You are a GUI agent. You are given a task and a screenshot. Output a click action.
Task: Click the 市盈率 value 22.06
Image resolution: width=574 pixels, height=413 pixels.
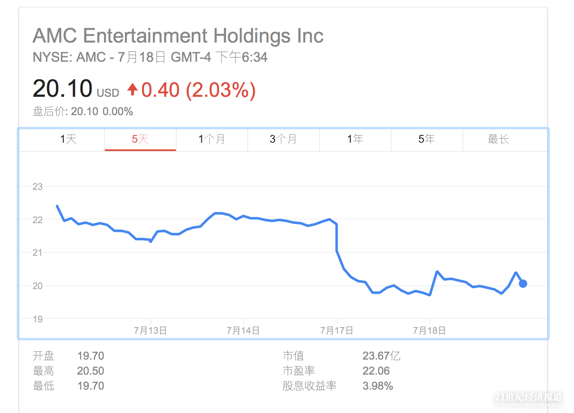(376, 371)
